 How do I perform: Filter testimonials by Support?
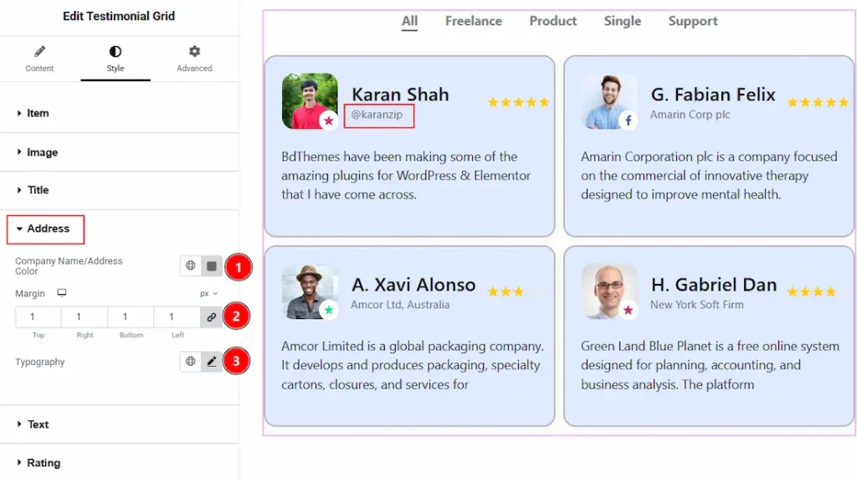tap(692, 21)
